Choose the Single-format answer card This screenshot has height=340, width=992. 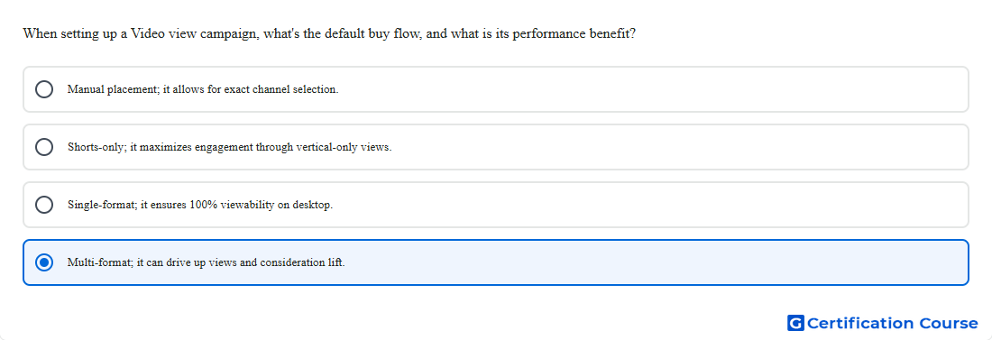tap(495, 205)
